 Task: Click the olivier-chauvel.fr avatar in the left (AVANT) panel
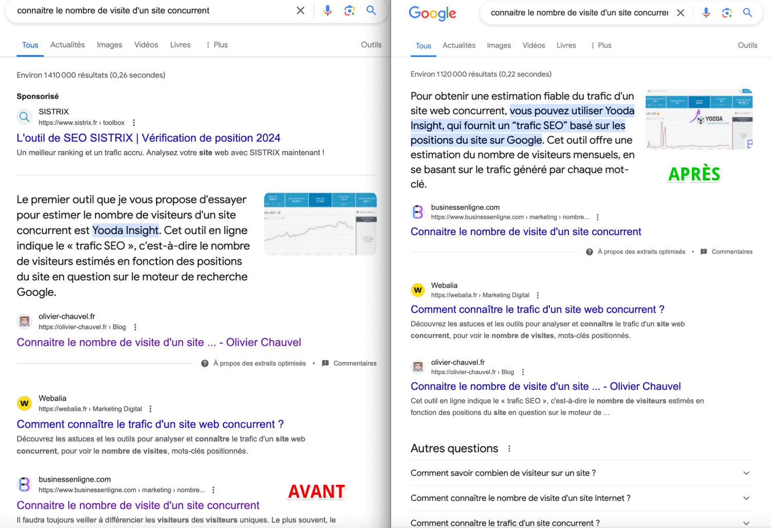click(24, 322)
